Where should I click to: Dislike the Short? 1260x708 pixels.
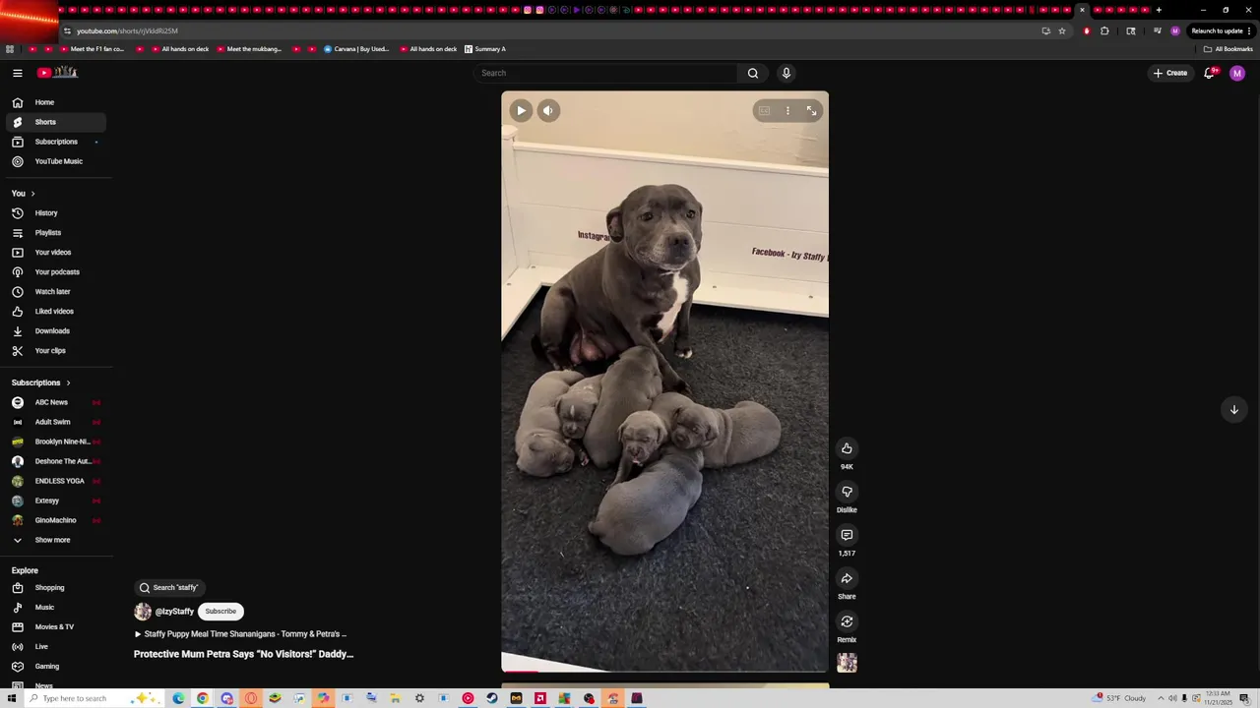pyautogui.click(x=847, y=492)
